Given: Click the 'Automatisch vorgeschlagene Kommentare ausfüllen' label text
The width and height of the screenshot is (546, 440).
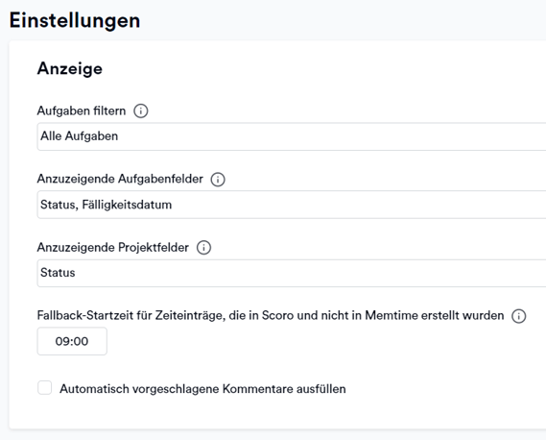Looking at the screenshot, I should tap(202, 389).
